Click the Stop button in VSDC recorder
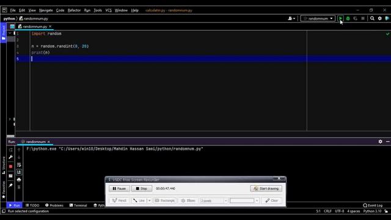The image size is (391, 220). [x=142, y=188]
